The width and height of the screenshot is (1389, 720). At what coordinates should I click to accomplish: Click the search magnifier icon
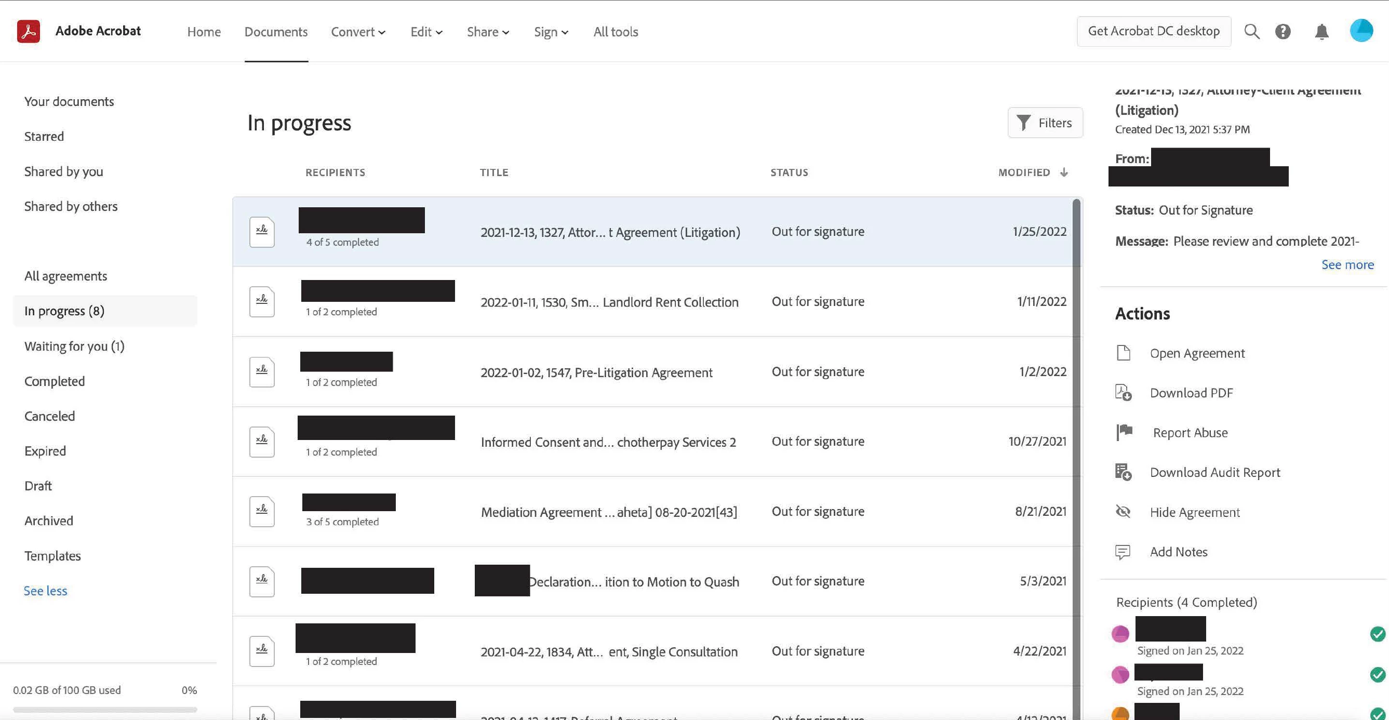pyautogui.click(x=1251, y=31)
